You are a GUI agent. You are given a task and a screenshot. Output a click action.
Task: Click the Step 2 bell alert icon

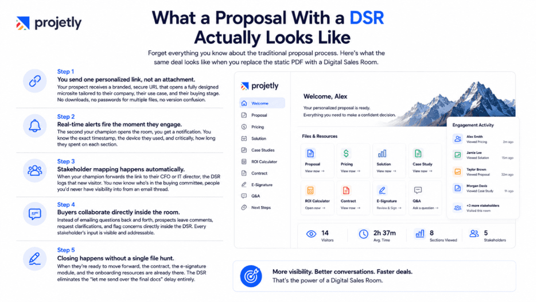34,126
